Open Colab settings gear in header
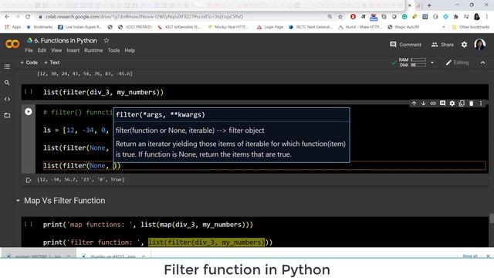This screenshot has height=278, width=494. click(464, 45)
